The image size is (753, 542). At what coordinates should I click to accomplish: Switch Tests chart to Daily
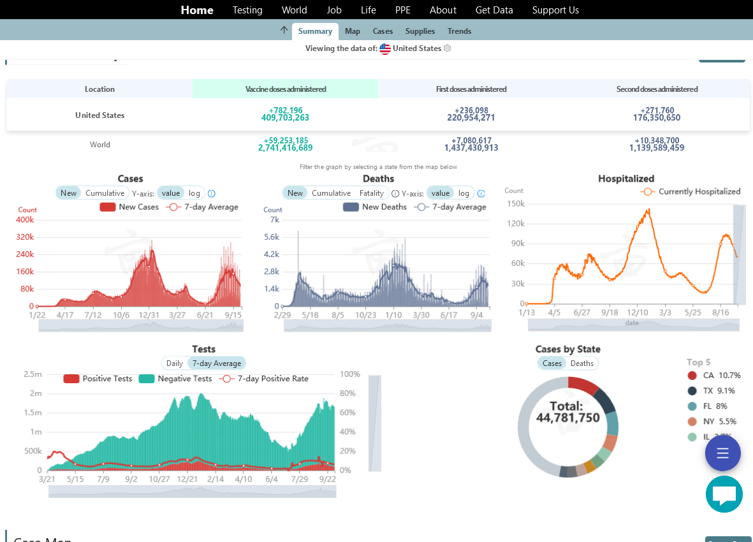coord(174,363)
